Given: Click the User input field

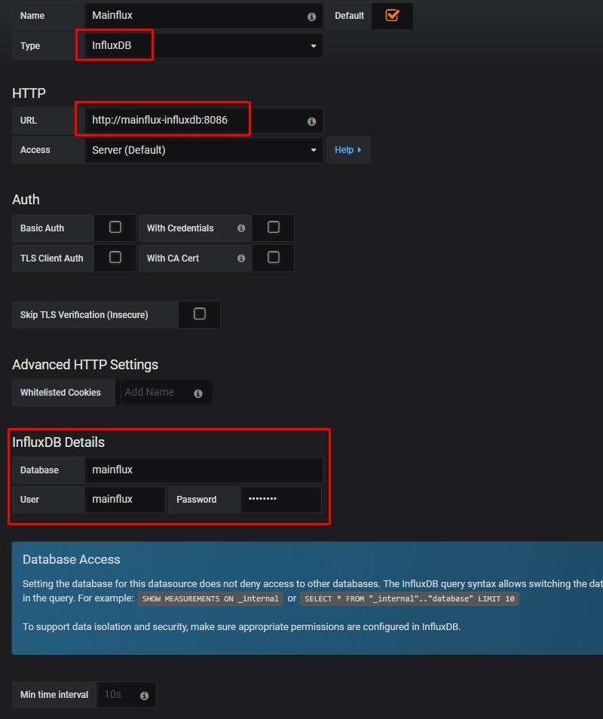Looking at the screenshot, I should click(x=124, y=500).
